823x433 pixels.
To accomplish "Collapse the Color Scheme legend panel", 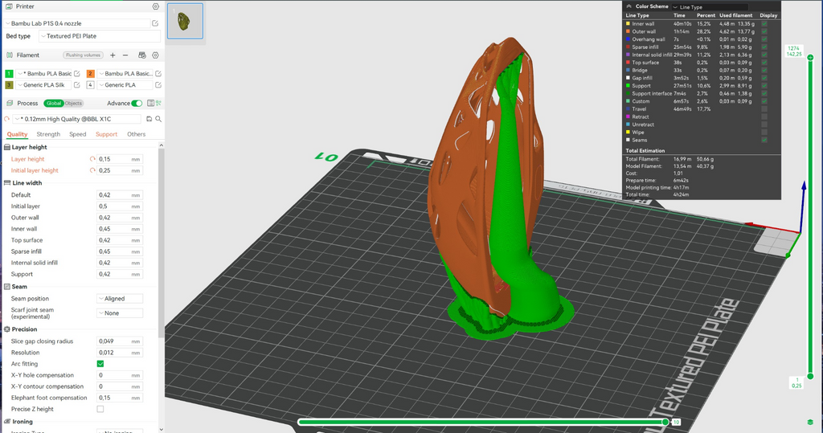I will point(629,6).
